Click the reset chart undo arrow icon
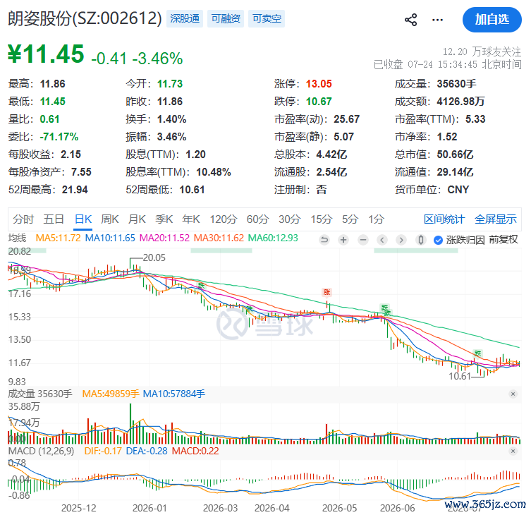 point(324,241)
